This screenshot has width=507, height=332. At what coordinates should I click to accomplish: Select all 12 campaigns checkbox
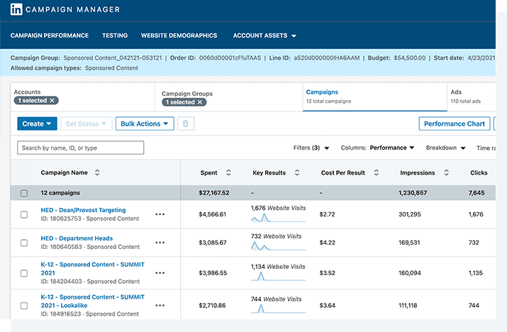(x=24, y=193)
